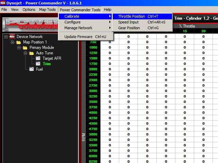
Task: Open the Configure submenu arrow
Action: coord(110,22)
